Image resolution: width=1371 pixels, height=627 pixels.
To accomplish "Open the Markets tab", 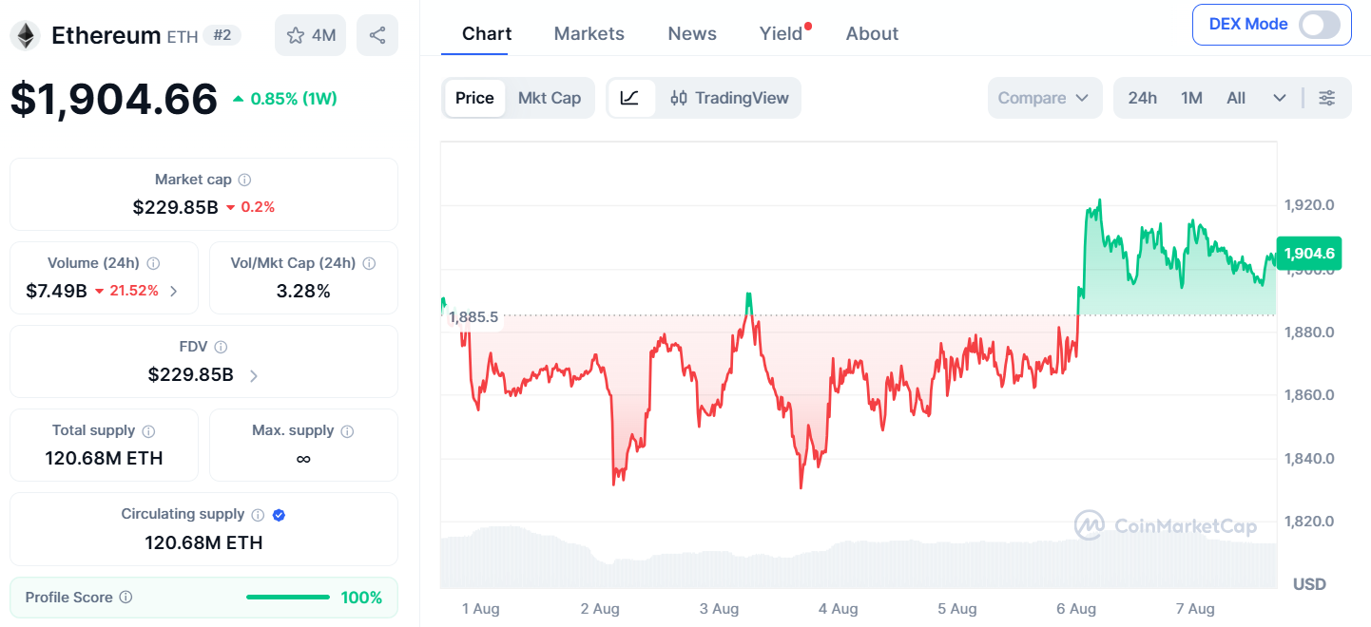I will 589,33.
